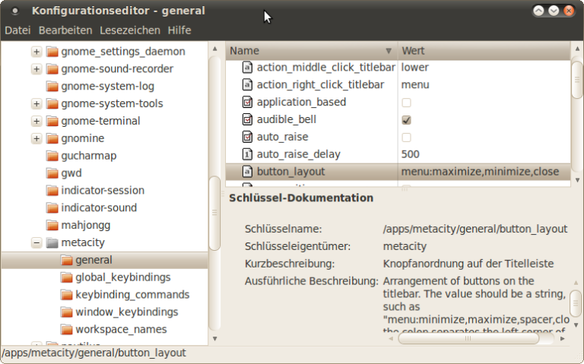584x364 pixels.
Task: Click the gnome-system-log folder icon
Action: click(52, 87)
